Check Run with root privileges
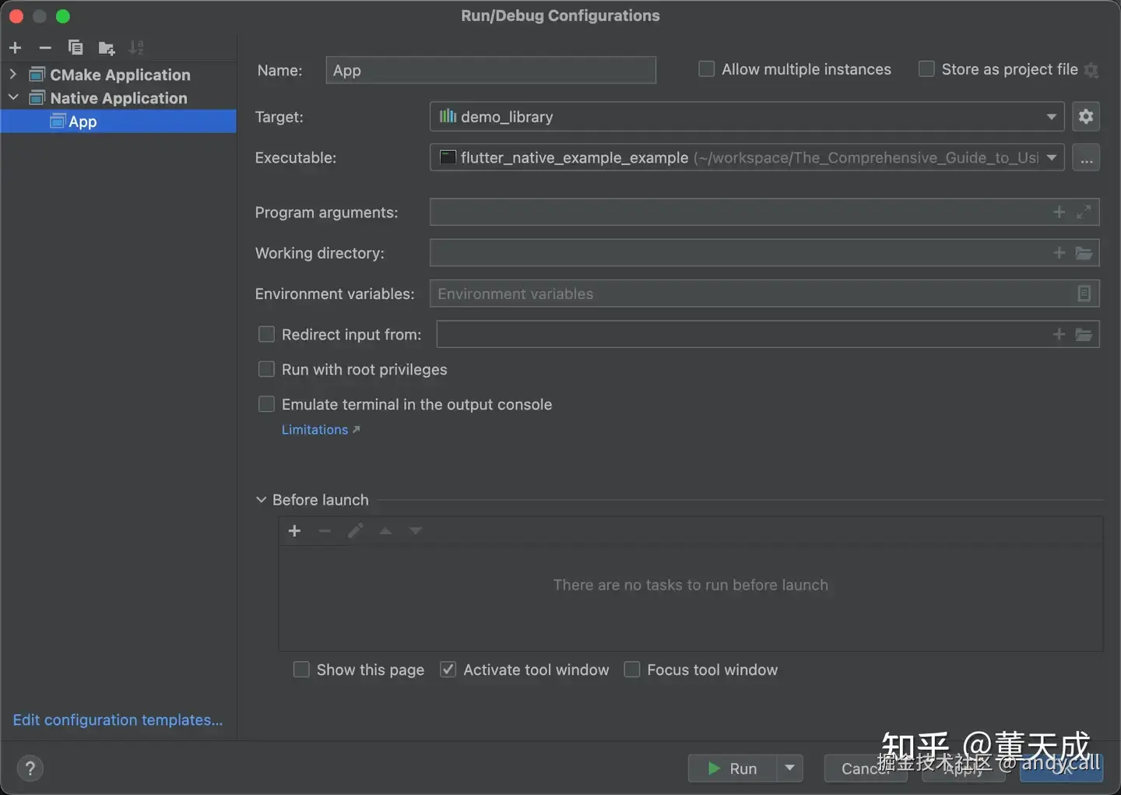The width and height of the screenshot is (1121, 795). point(266,369)
